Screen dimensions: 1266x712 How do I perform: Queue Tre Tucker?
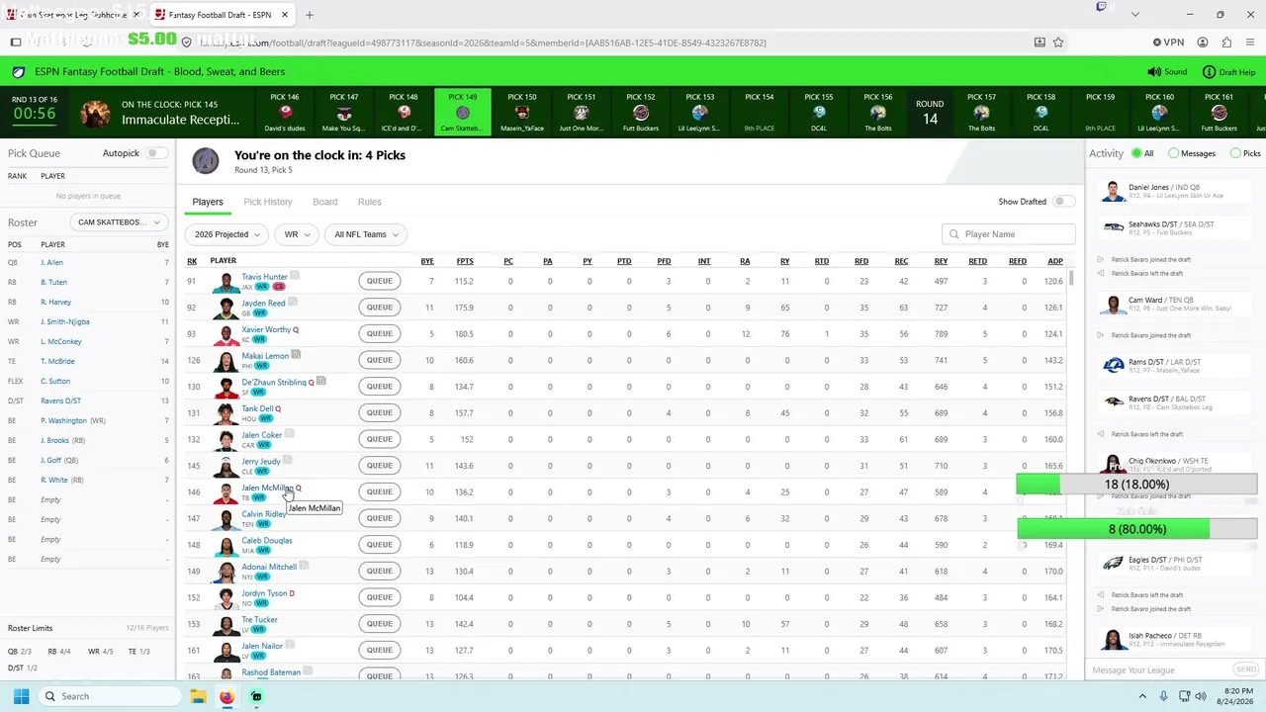380,624
